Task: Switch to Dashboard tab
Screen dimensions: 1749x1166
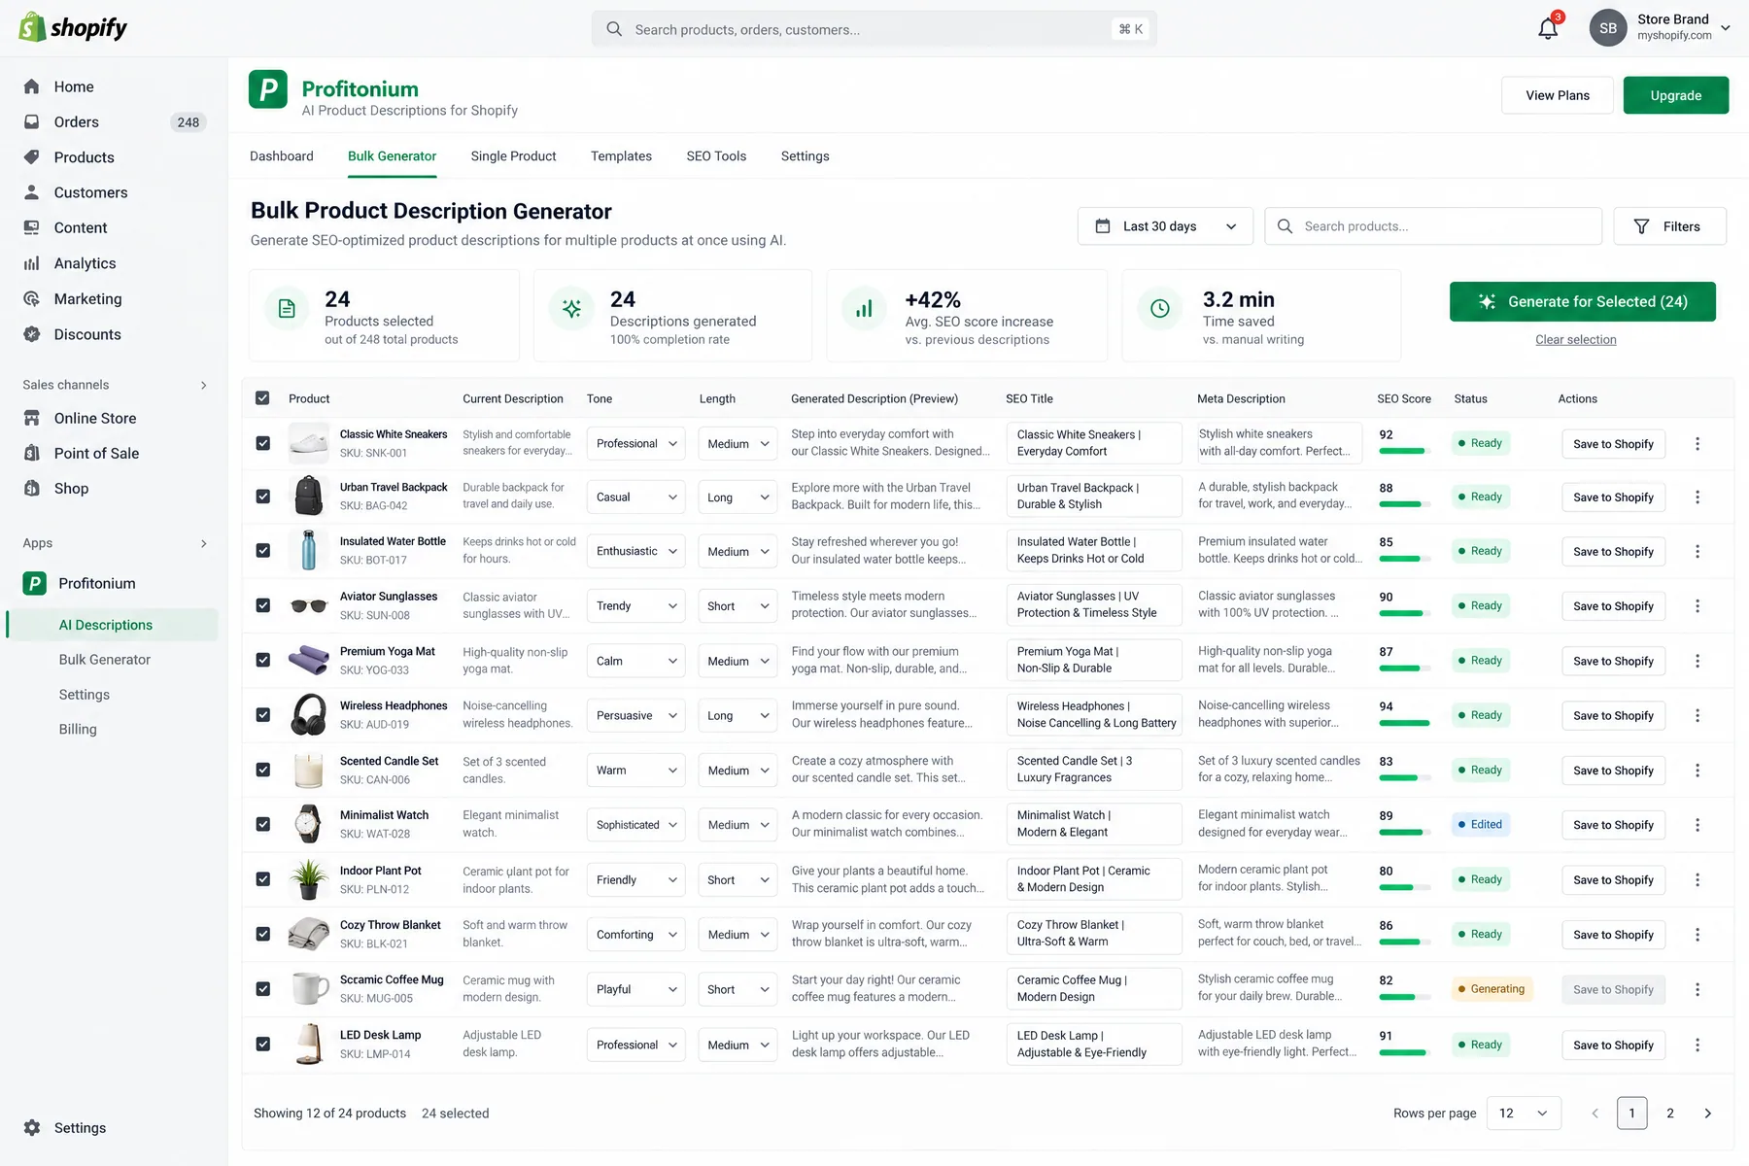Action: point(282,156)
